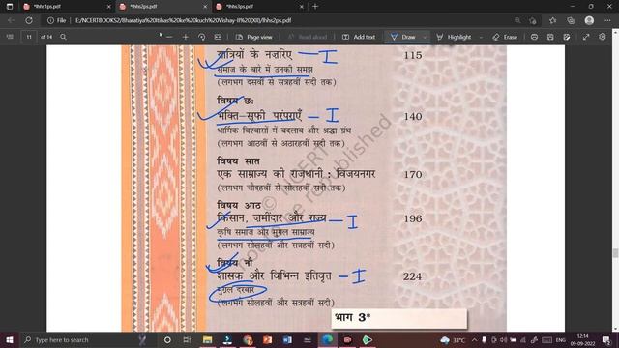Screen dimensions: 619x348
Task: Close the fhhs3ps.pdf tab
Action: [301, 7]
